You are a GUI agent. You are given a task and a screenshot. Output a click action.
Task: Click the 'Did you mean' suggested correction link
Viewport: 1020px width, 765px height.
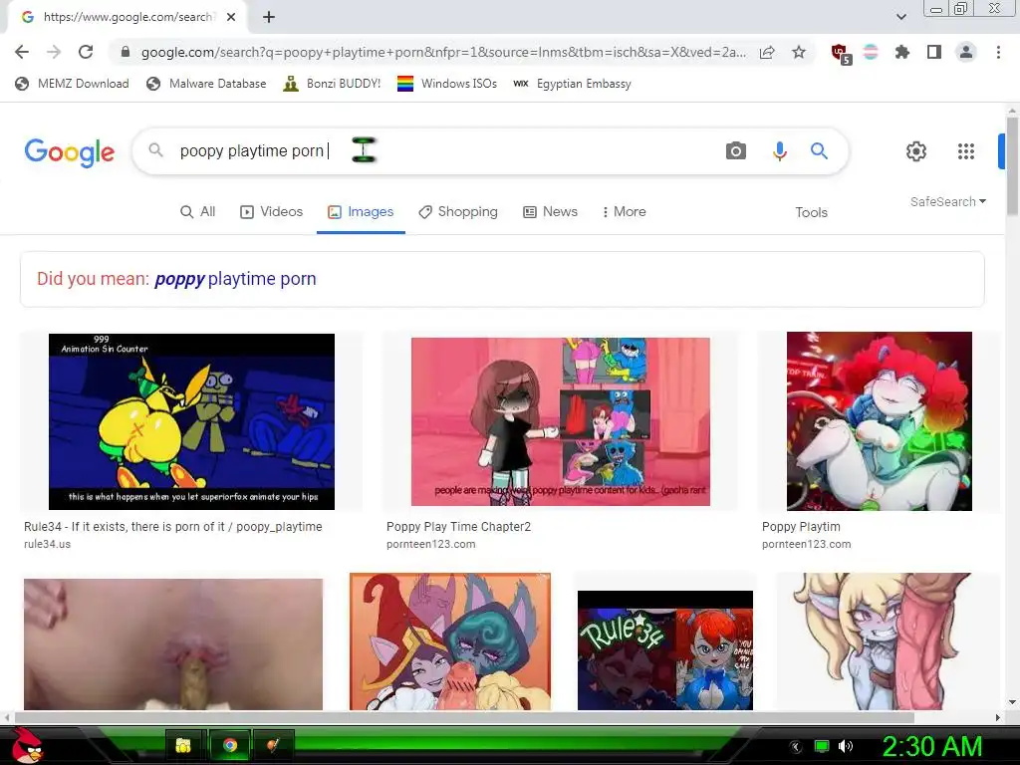click(235, 279)
